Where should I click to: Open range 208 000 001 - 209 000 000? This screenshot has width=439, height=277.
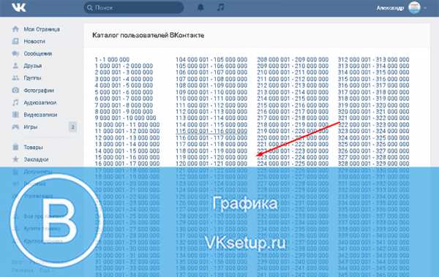pyautogui.click(x=293, y=60)
